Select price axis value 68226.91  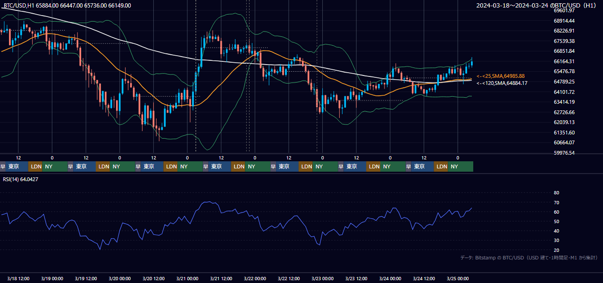pos(564,31)
